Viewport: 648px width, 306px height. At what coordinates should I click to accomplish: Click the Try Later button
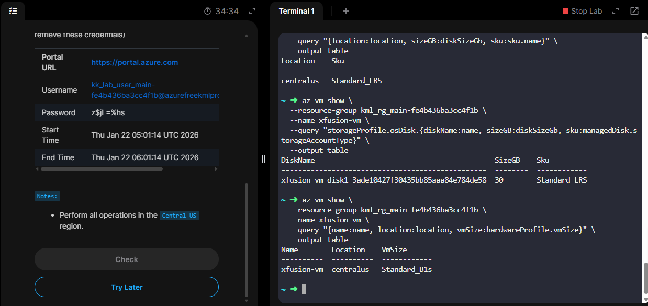pos(127,287)
